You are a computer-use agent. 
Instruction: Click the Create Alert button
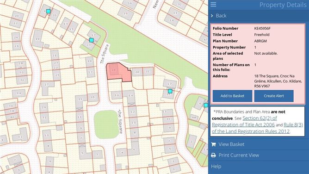click(274, 96)
